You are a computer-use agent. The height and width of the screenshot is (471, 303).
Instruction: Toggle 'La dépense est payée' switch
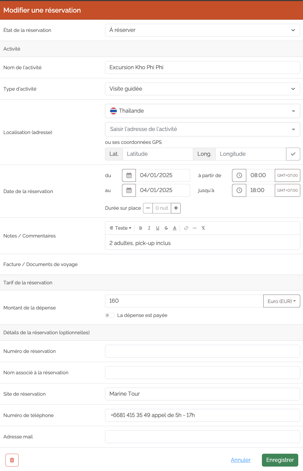point(110,315)
